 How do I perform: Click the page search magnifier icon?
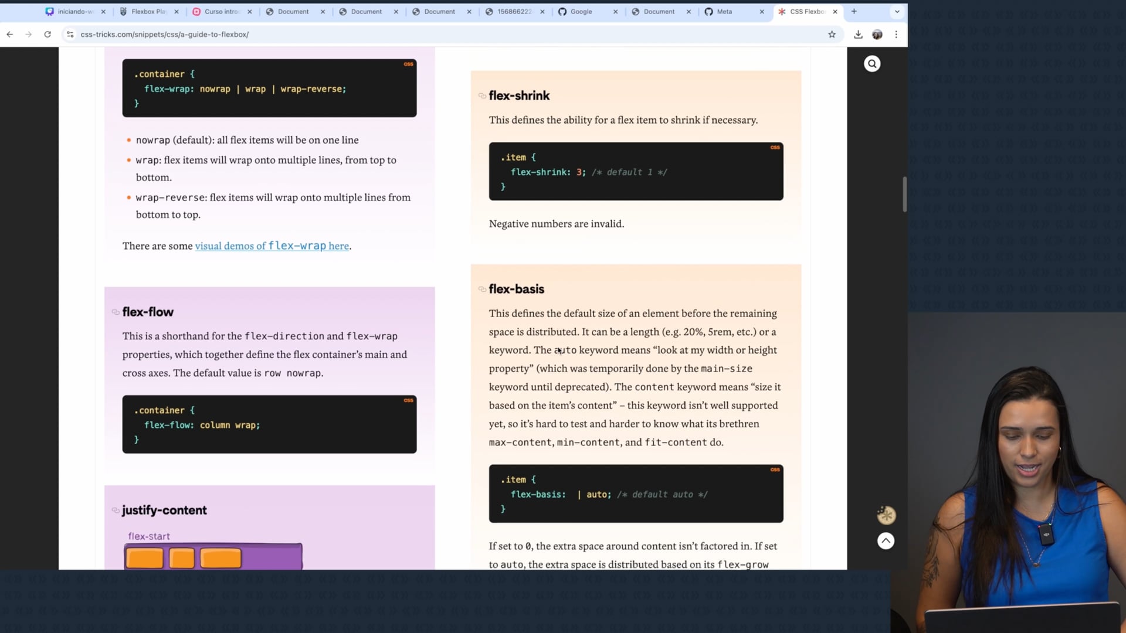point(872,64)
